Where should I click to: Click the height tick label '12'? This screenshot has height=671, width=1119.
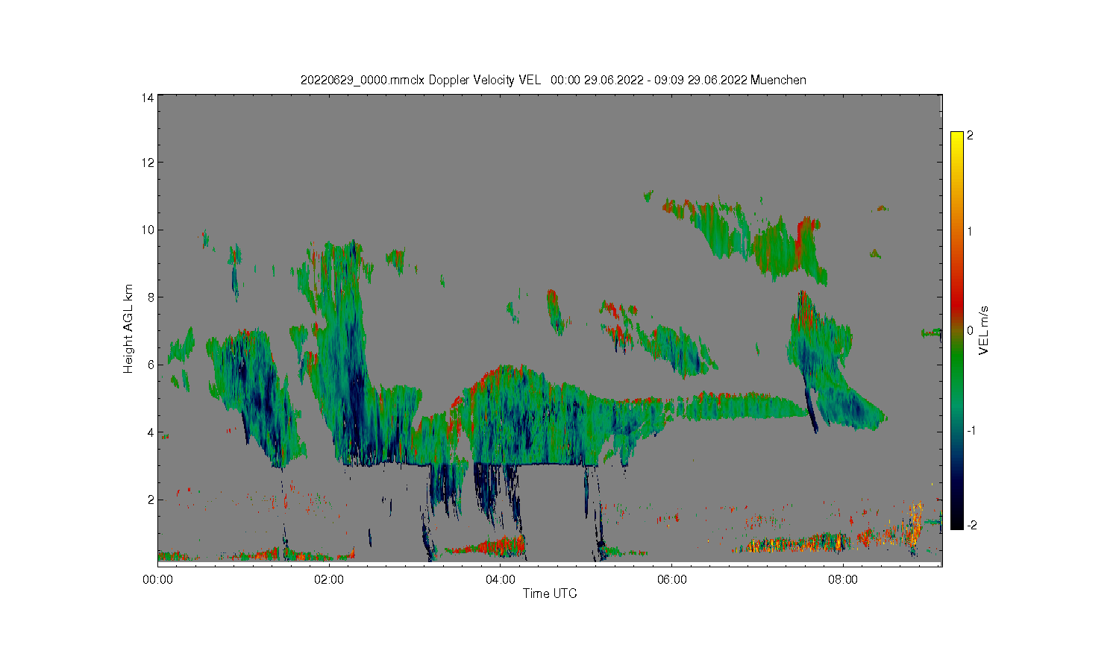tap(148, 163)
